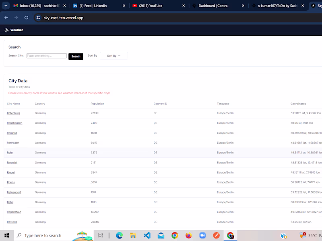This screenshot has width=322, height=241.
Task: Open Task View from the taskbar
Action: 100,235
